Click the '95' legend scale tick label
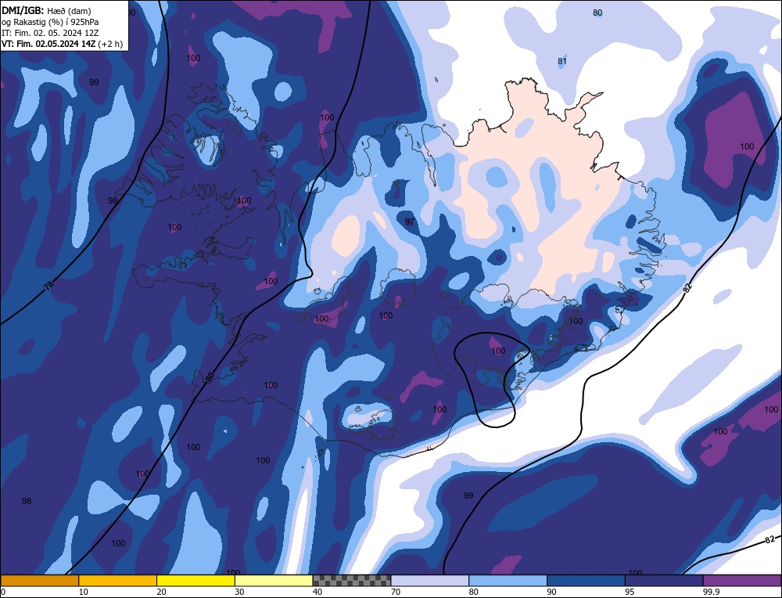The width and height of the screenshot is (782, 598). click(x=630, y=592)
